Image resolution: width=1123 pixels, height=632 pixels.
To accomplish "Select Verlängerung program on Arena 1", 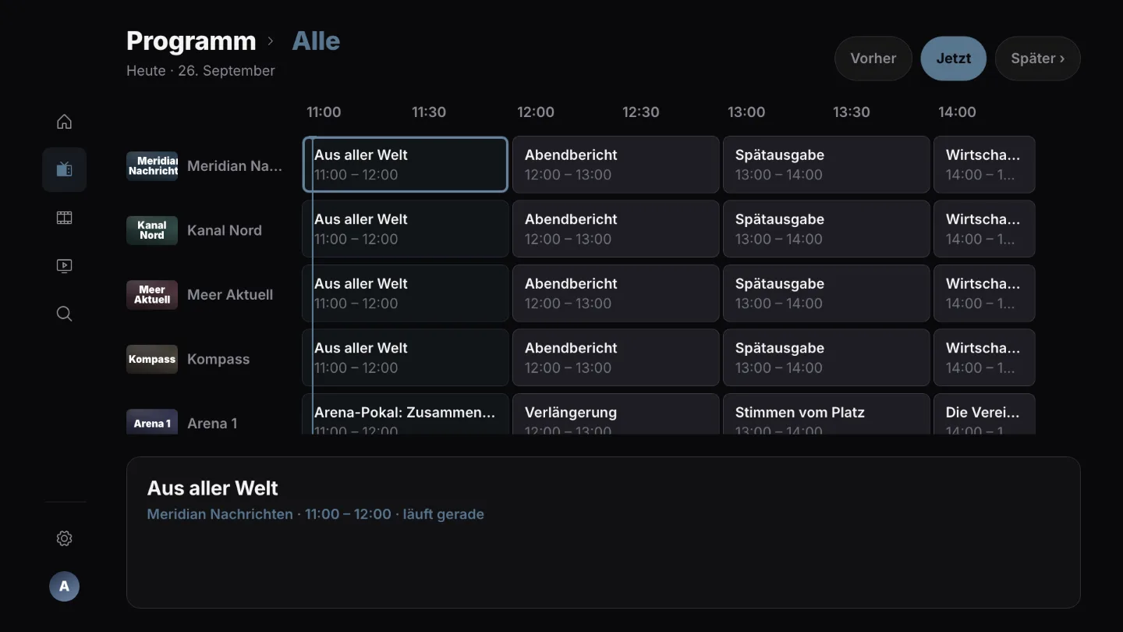I will coord(615,414).
